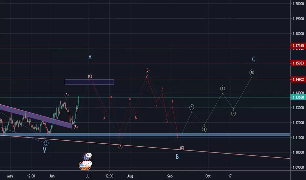Select the large blue wave B label
306x180 pixels.
(177, 157)
